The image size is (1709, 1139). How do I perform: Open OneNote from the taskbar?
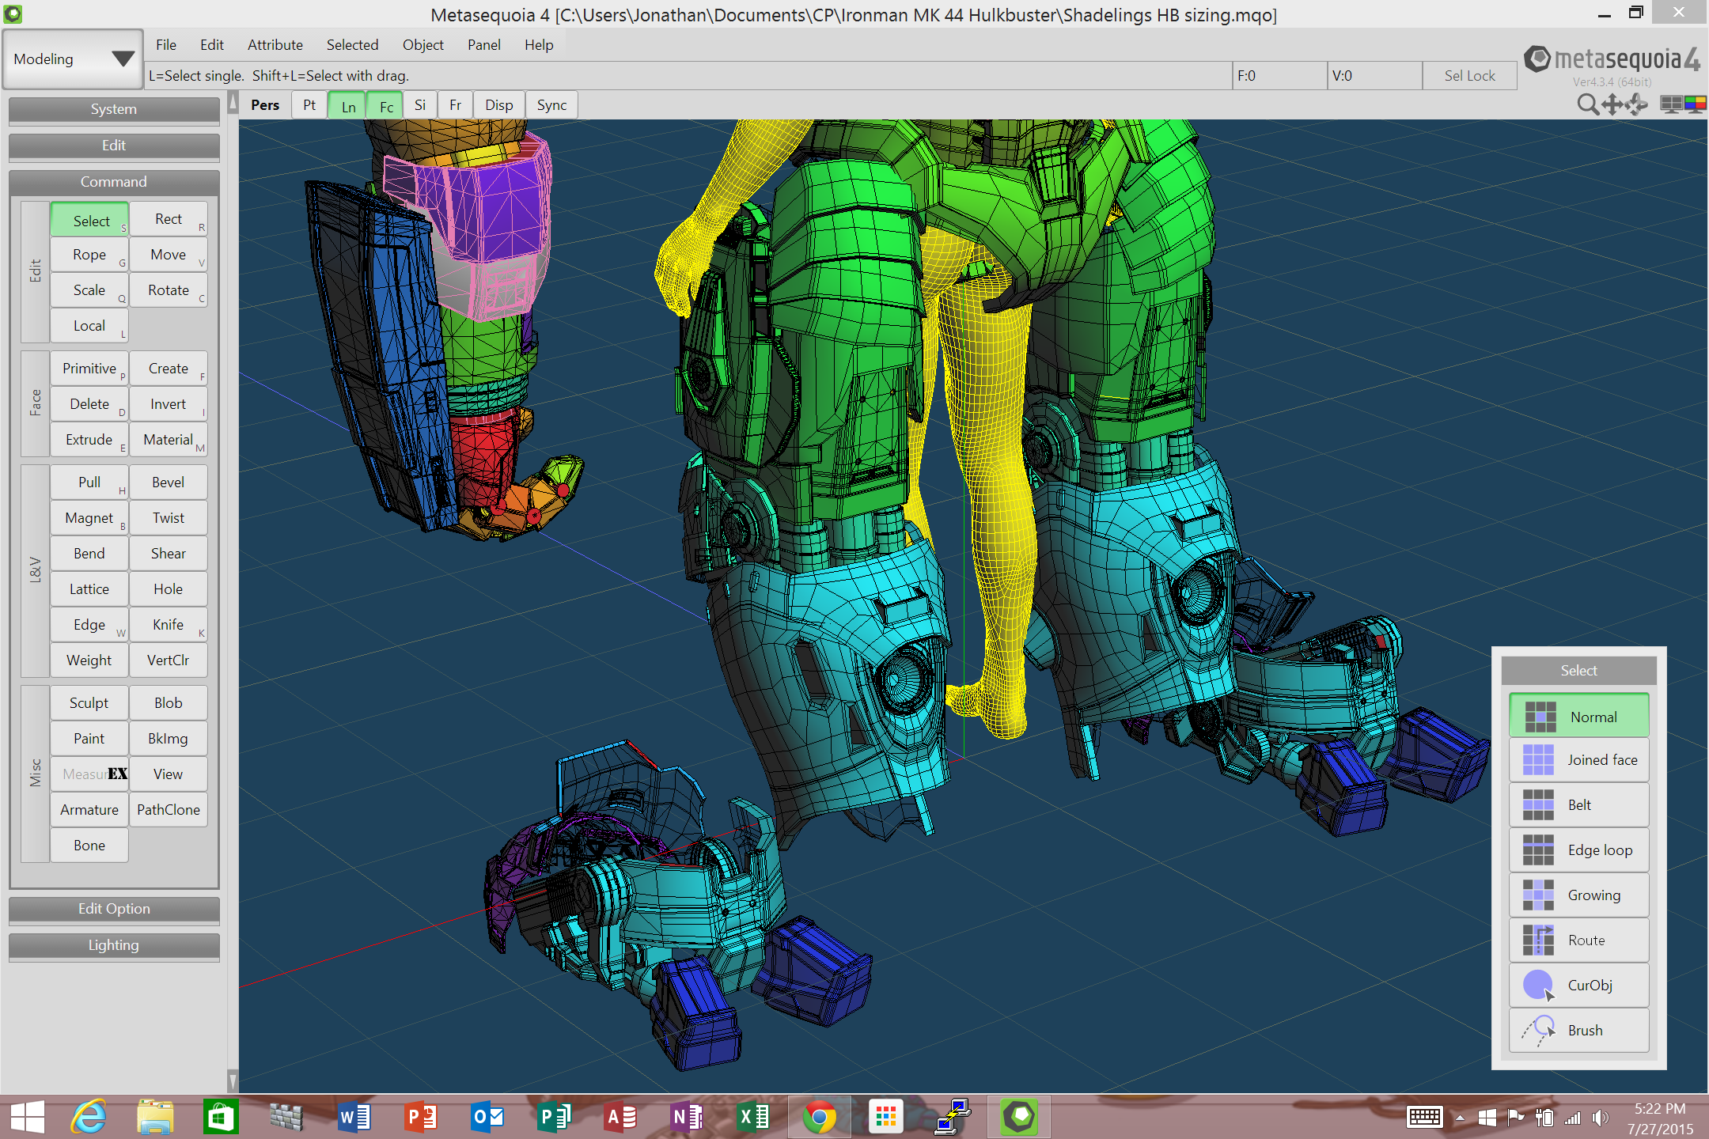(687, 1117)
